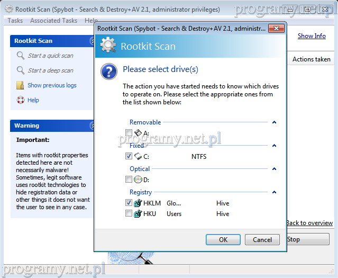Click the log file icon beside Show previous logs
The height and width of the screenshot is (278, 338).
(x=21, y=85)
